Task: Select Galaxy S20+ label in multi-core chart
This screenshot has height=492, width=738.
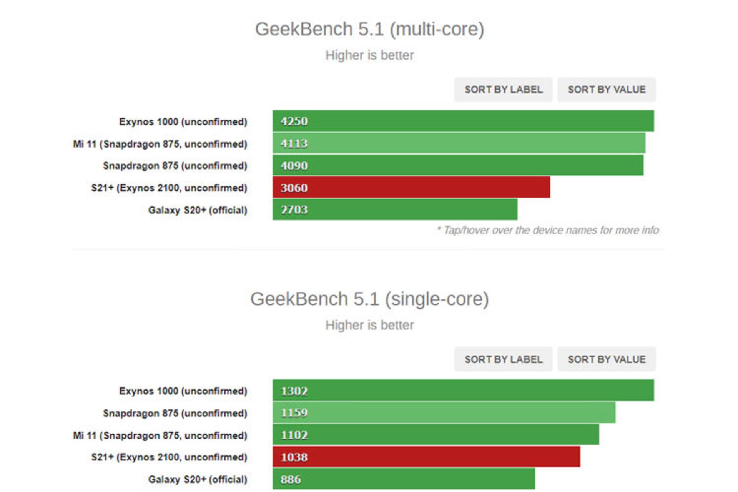Action: pos(198,210)
